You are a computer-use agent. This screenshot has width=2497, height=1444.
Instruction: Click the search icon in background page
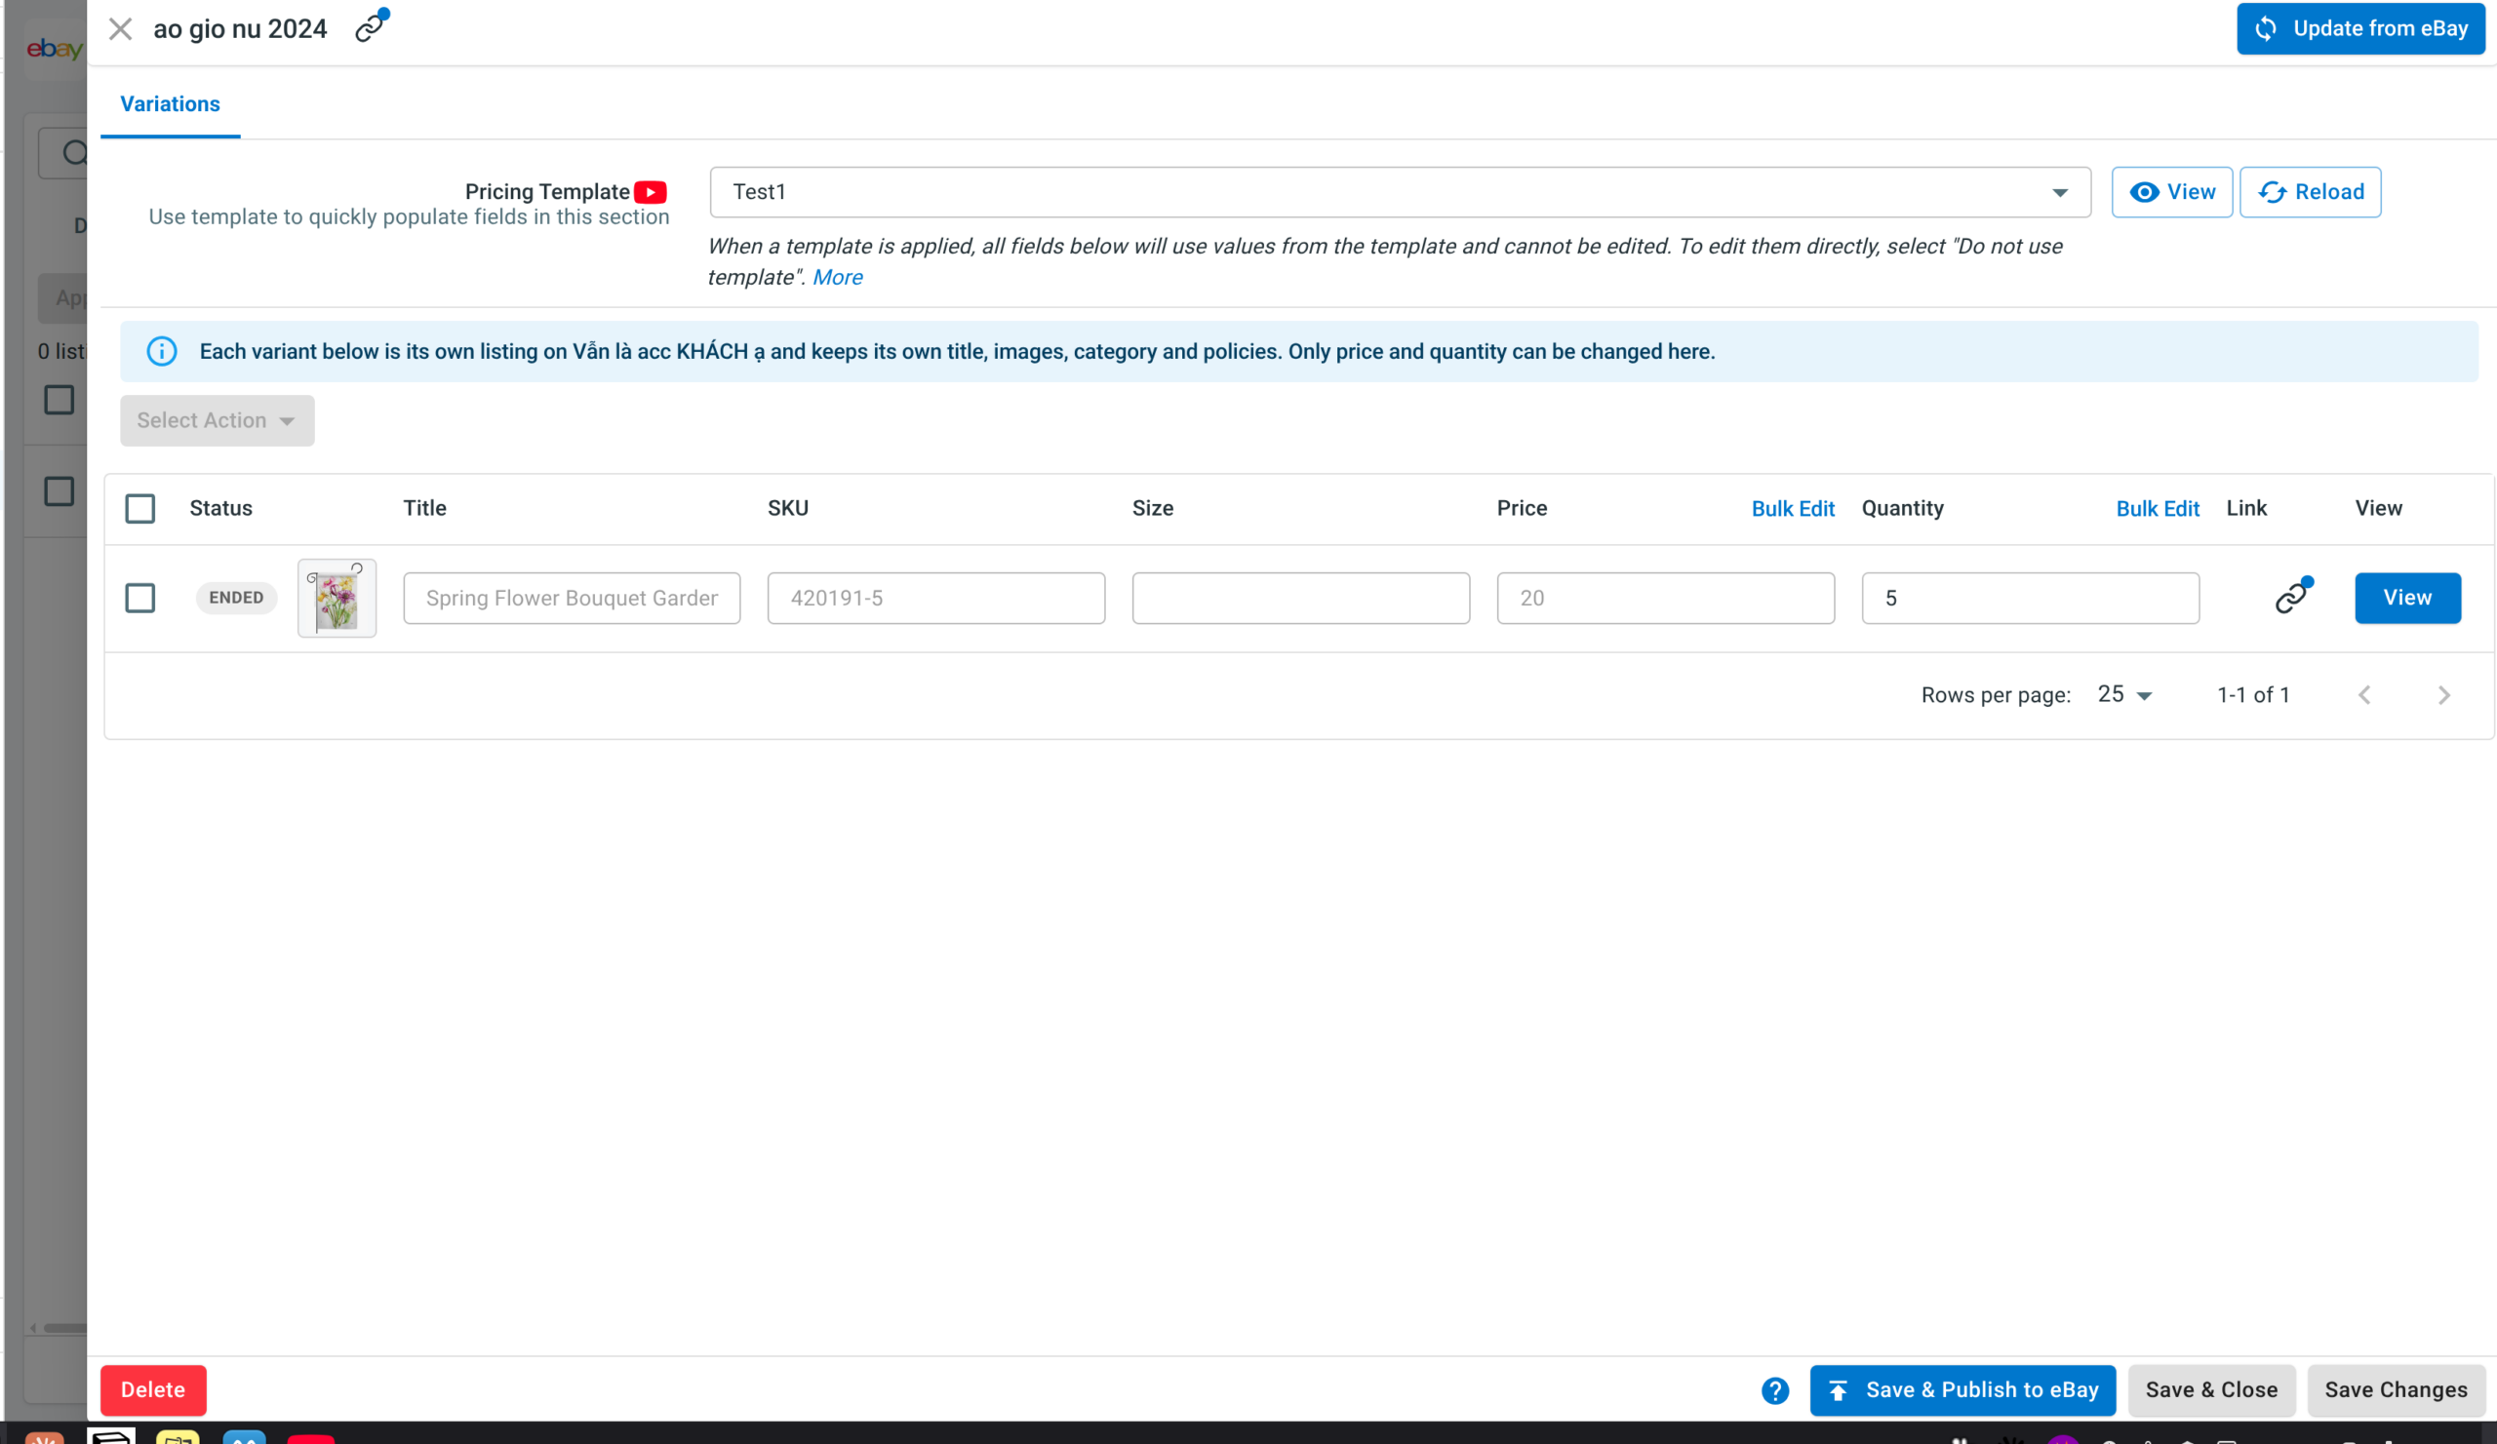pos(74,152)
